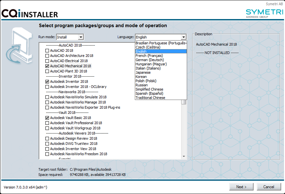The height and width of the screenshot is (194, 285).
Task: Click the Inventor 2018 group header text
Action: [x=70, y=76]
